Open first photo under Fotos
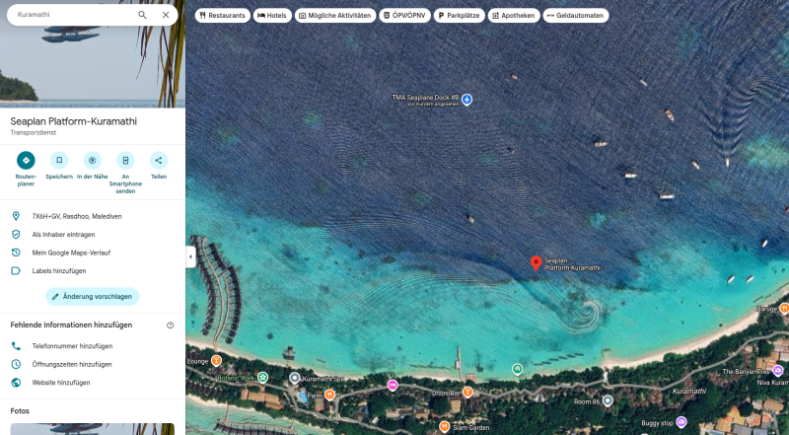Image resolution: width=789 pixels, height=435 pixels. 93,429
